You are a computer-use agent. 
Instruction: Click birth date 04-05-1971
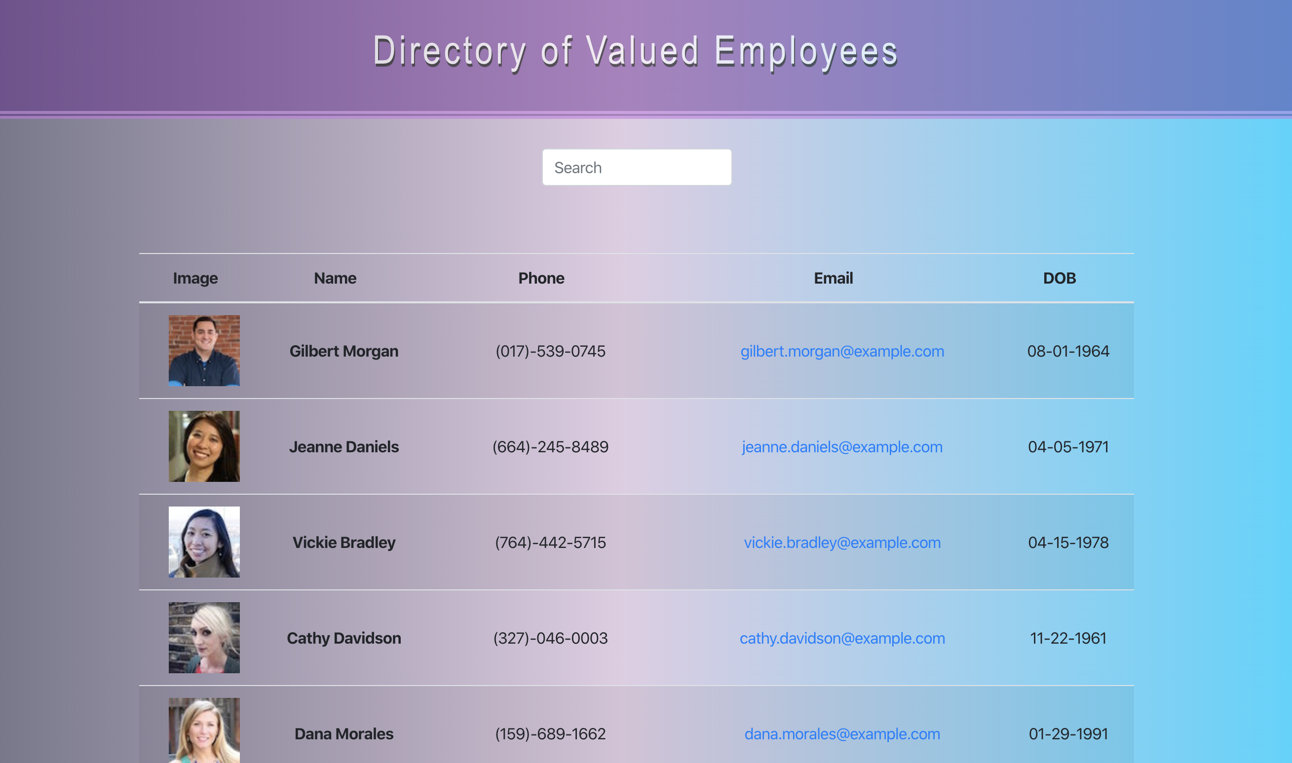(x=1068, y=447)
